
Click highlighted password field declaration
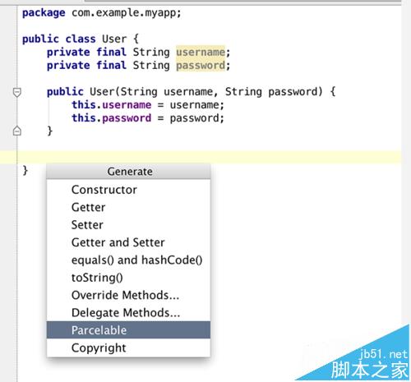tap(201, 66)
